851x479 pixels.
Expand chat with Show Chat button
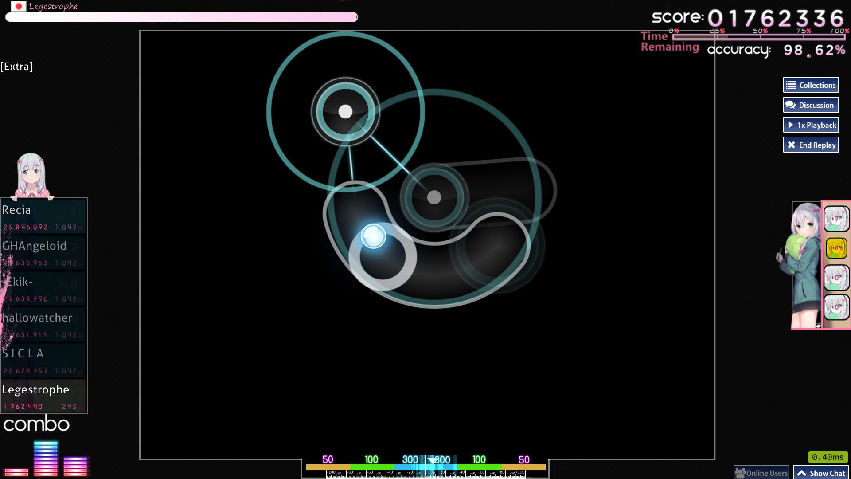[821, 473]
